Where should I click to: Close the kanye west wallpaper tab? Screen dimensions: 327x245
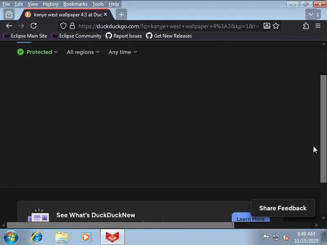click(105, 14)
